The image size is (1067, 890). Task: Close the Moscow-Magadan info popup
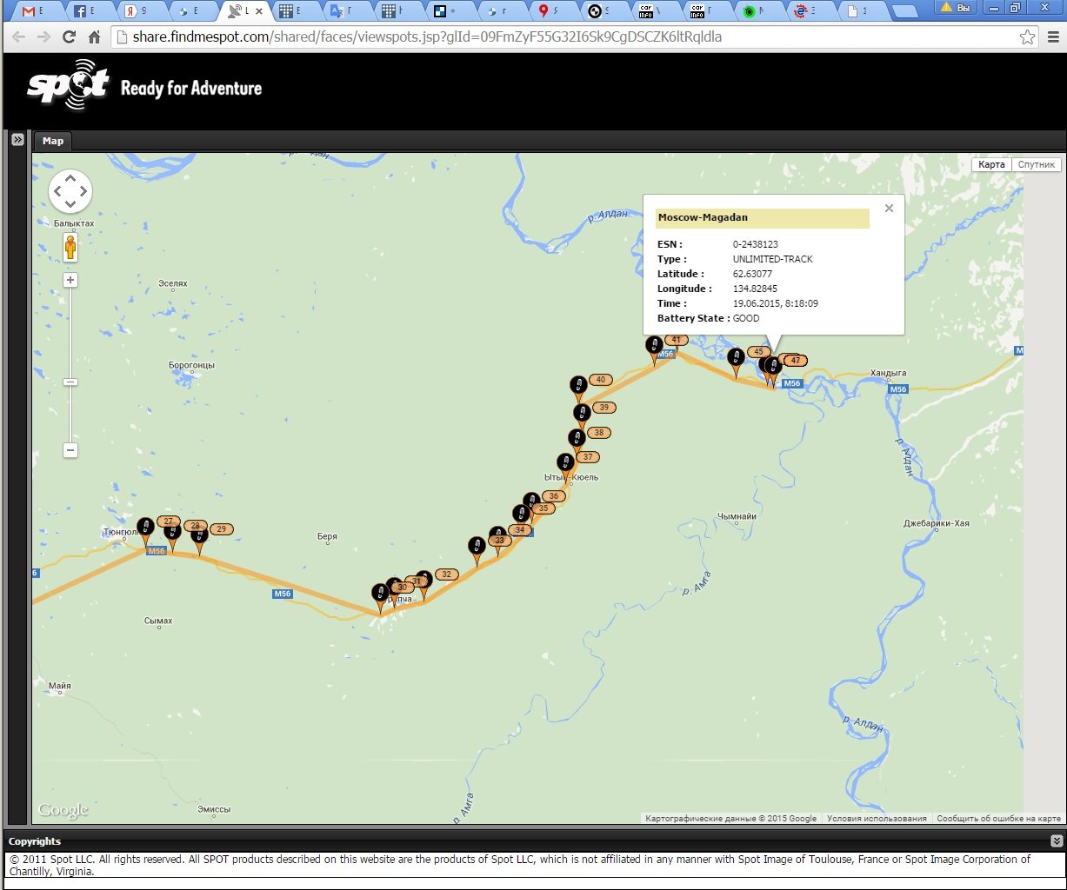(888, 209)
